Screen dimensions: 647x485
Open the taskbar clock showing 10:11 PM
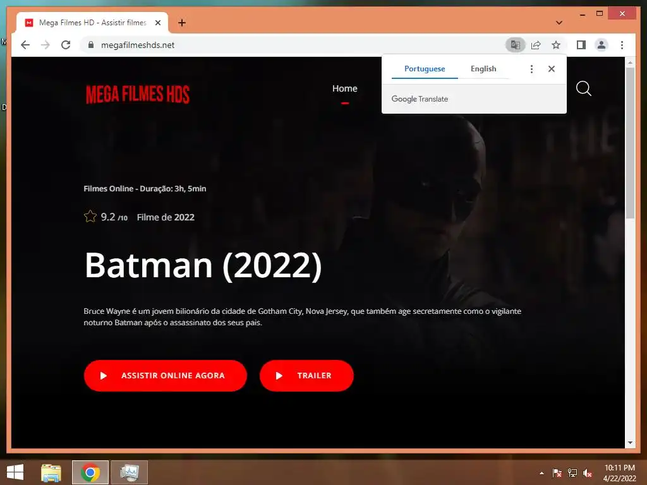[x=619, y=472]
